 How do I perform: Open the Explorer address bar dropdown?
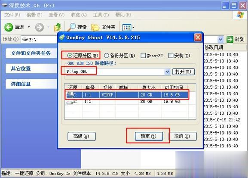[x=220, y=39]
